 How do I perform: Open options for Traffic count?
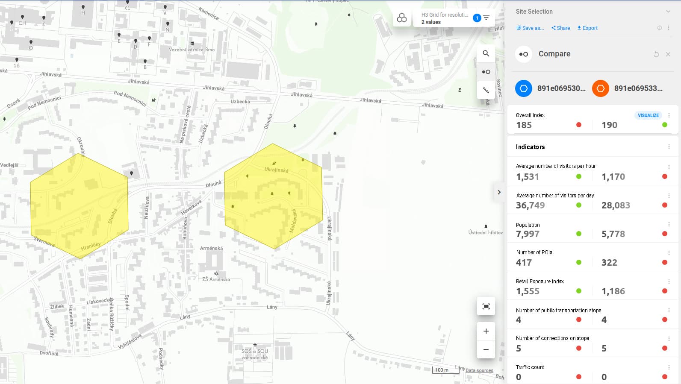pos(669,367)
